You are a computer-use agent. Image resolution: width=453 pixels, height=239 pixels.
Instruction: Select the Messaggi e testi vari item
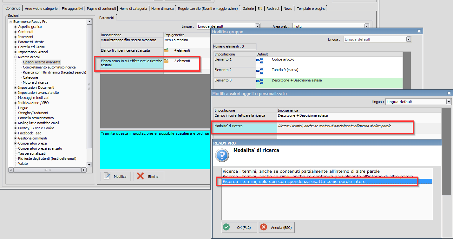point(34,98)
